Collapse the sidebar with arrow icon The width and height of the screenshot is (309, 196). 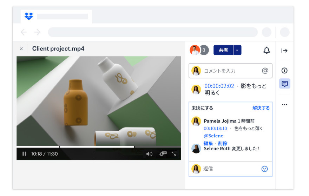click(x=284, y=51)
